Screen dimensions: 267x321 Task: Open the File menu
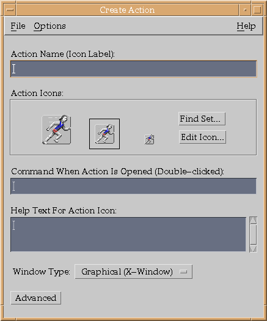coord(18,26)
